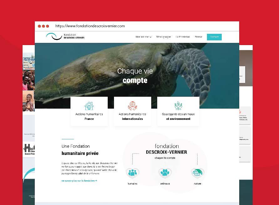Image resolution: width=279 pixels, height=205 pixels.
Task: Select the animaux paw print icon
Action: click(x=165, y=172)
